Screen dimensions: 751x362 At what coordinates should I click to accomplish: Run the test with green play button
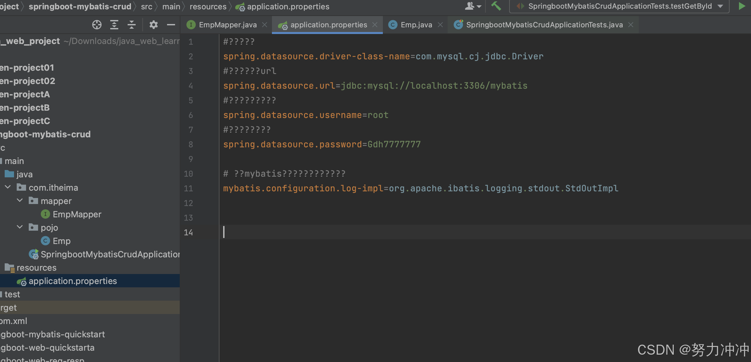click(742, 6)
